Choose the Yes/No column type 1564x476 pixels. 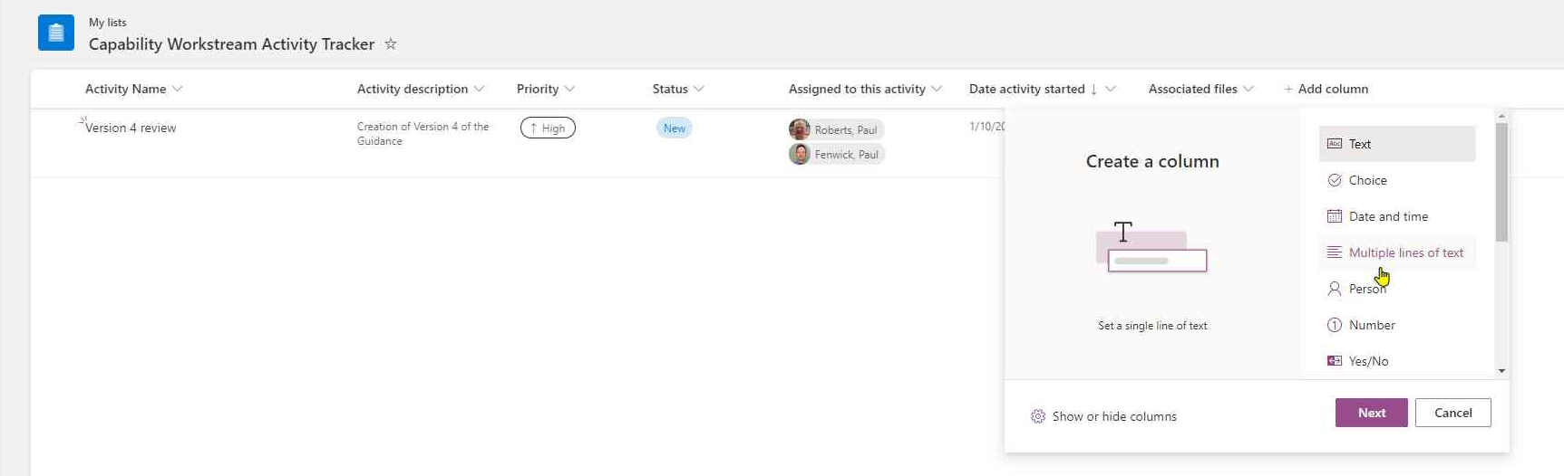tap(1397, 361)
